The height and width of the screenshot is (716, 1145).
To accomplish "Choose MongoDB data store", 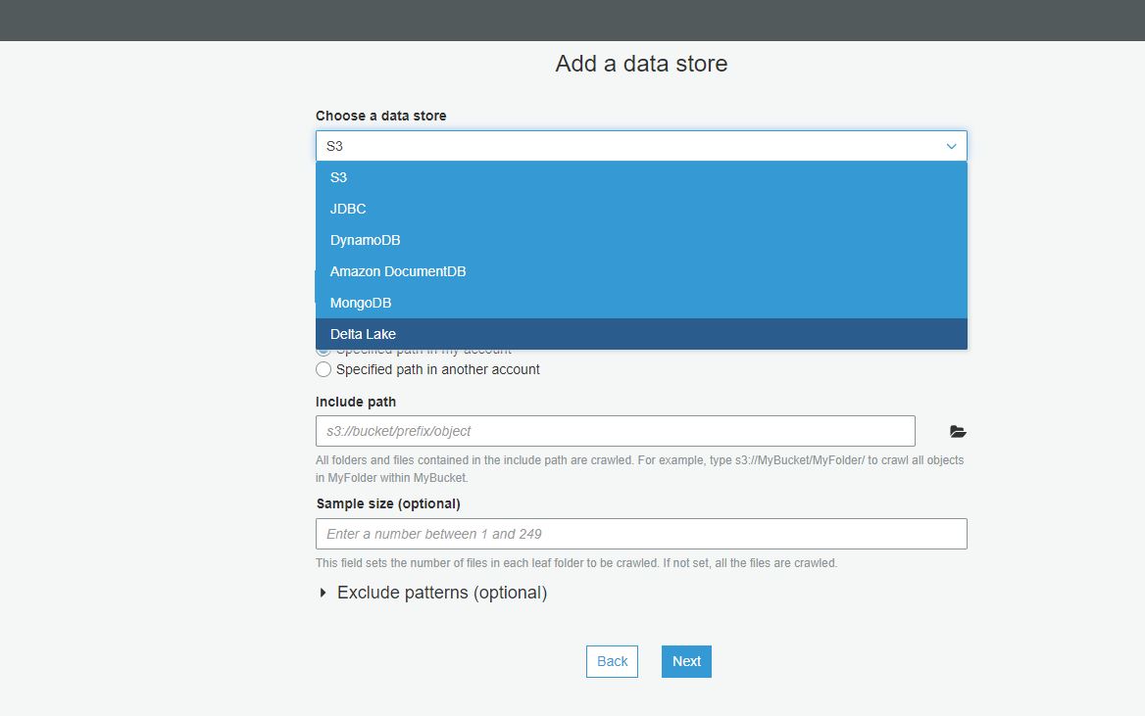I will click(641, 303).
